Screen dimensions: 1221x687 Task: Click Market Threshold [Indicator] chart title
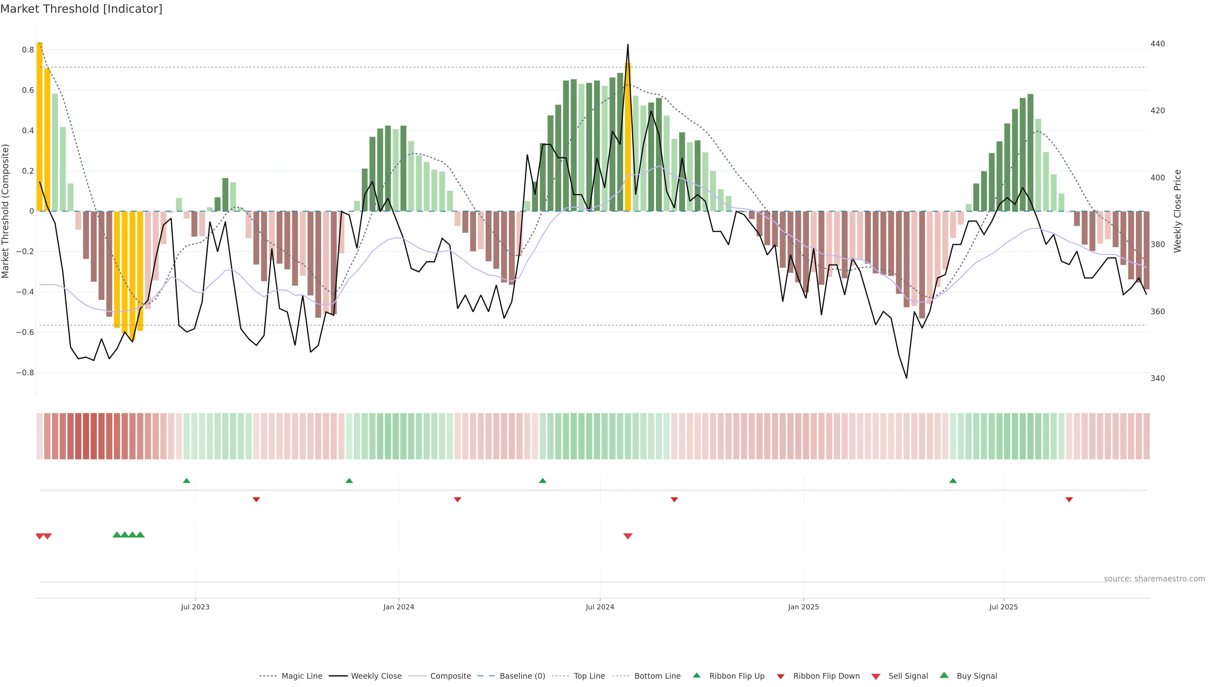pos(81,9)
